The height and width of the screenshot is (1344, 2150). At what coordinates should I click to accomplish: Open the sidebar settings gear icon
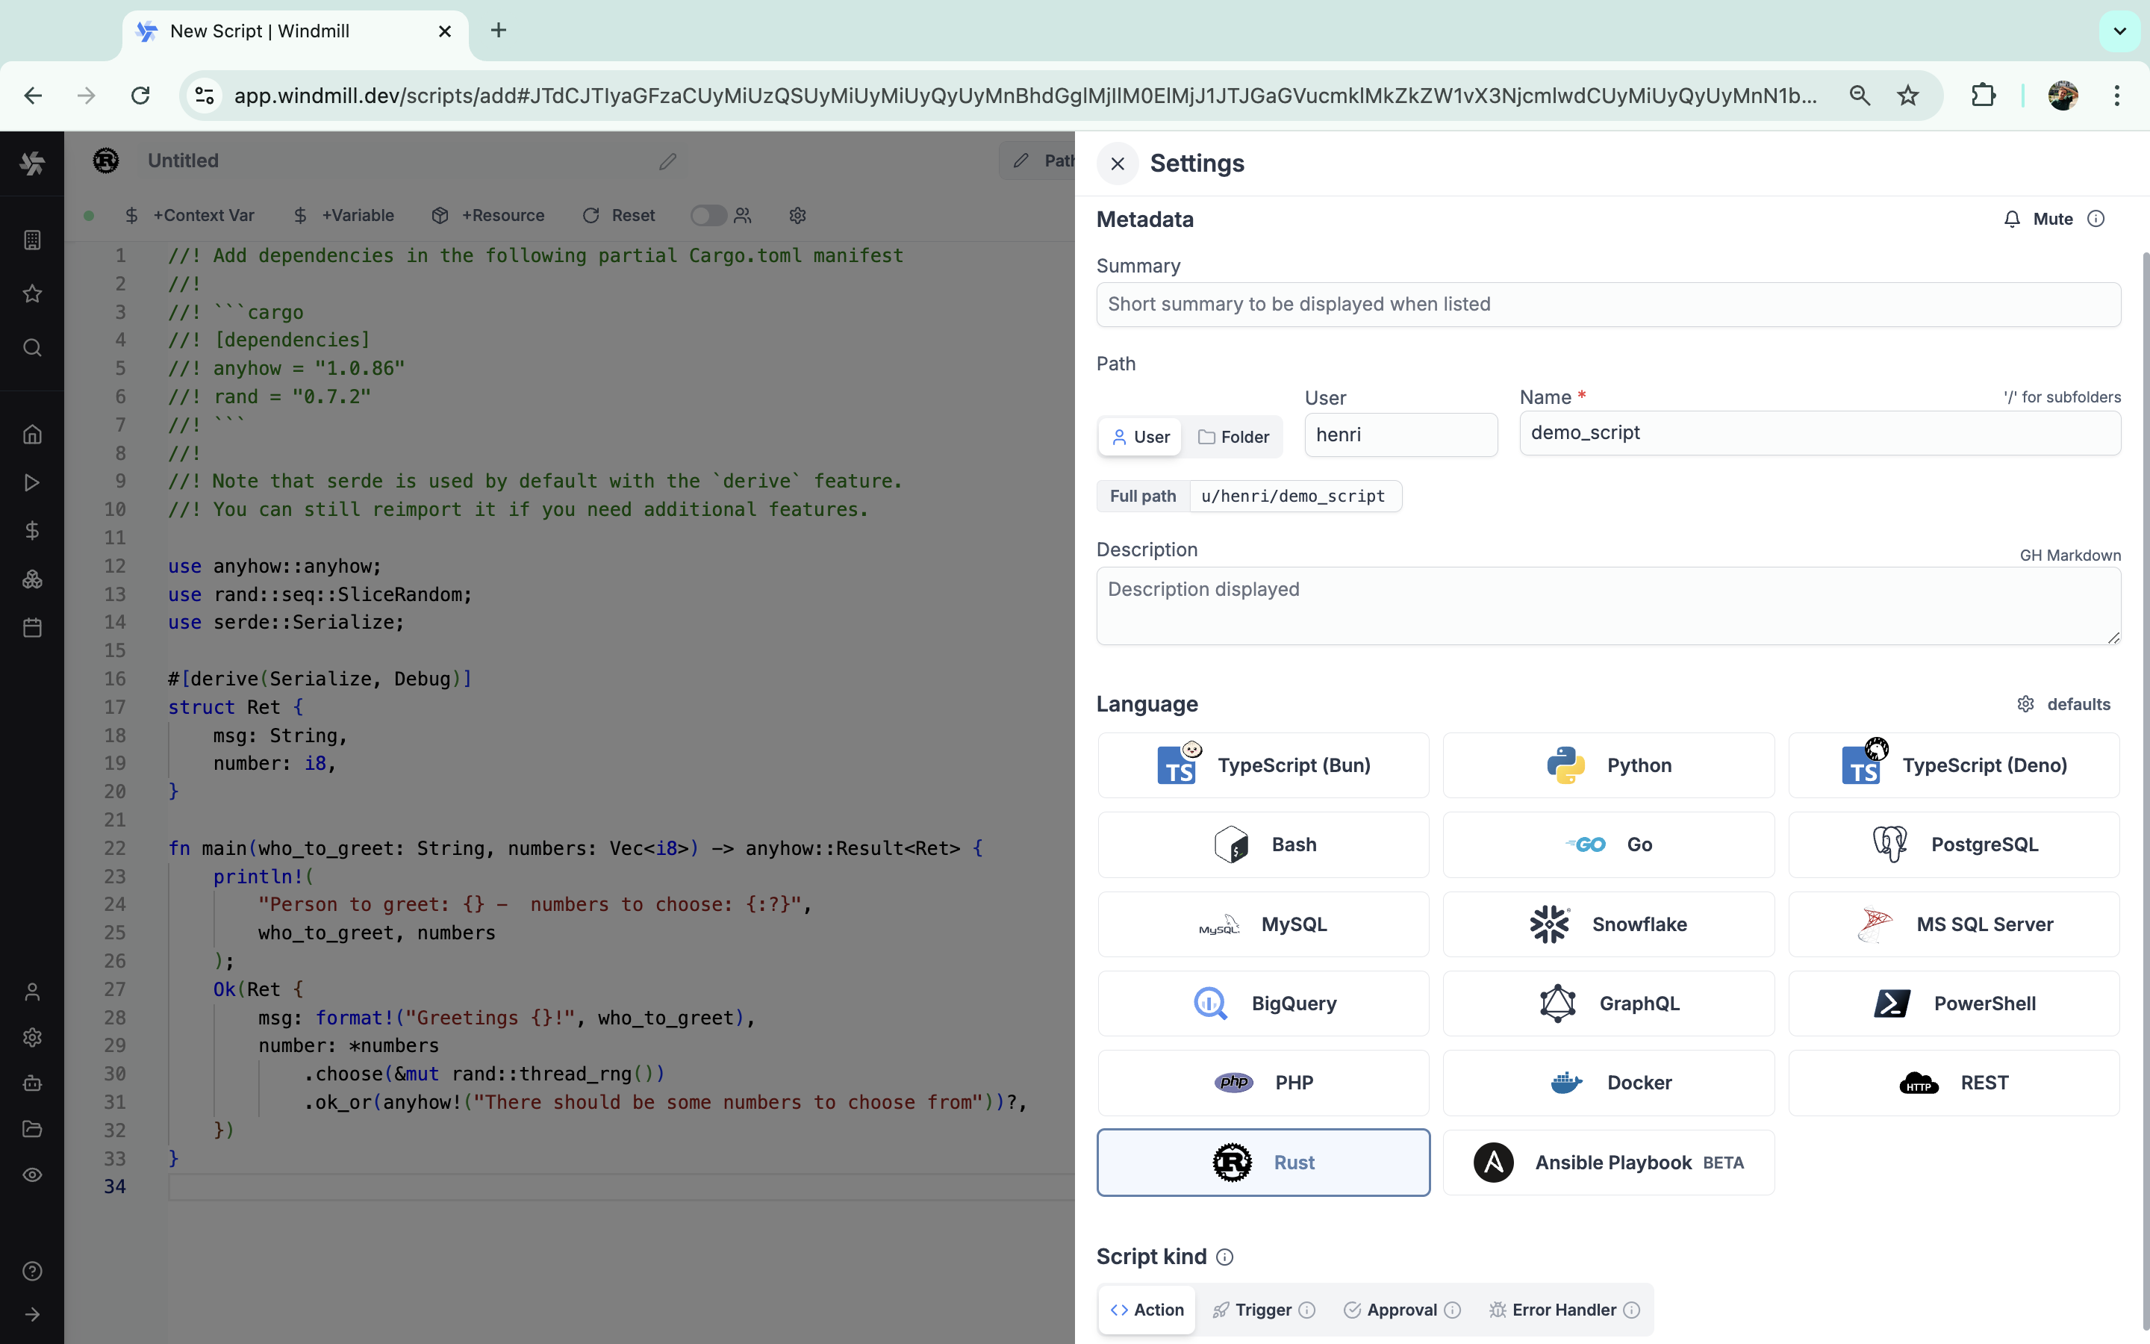click(x=32, y=1037)
